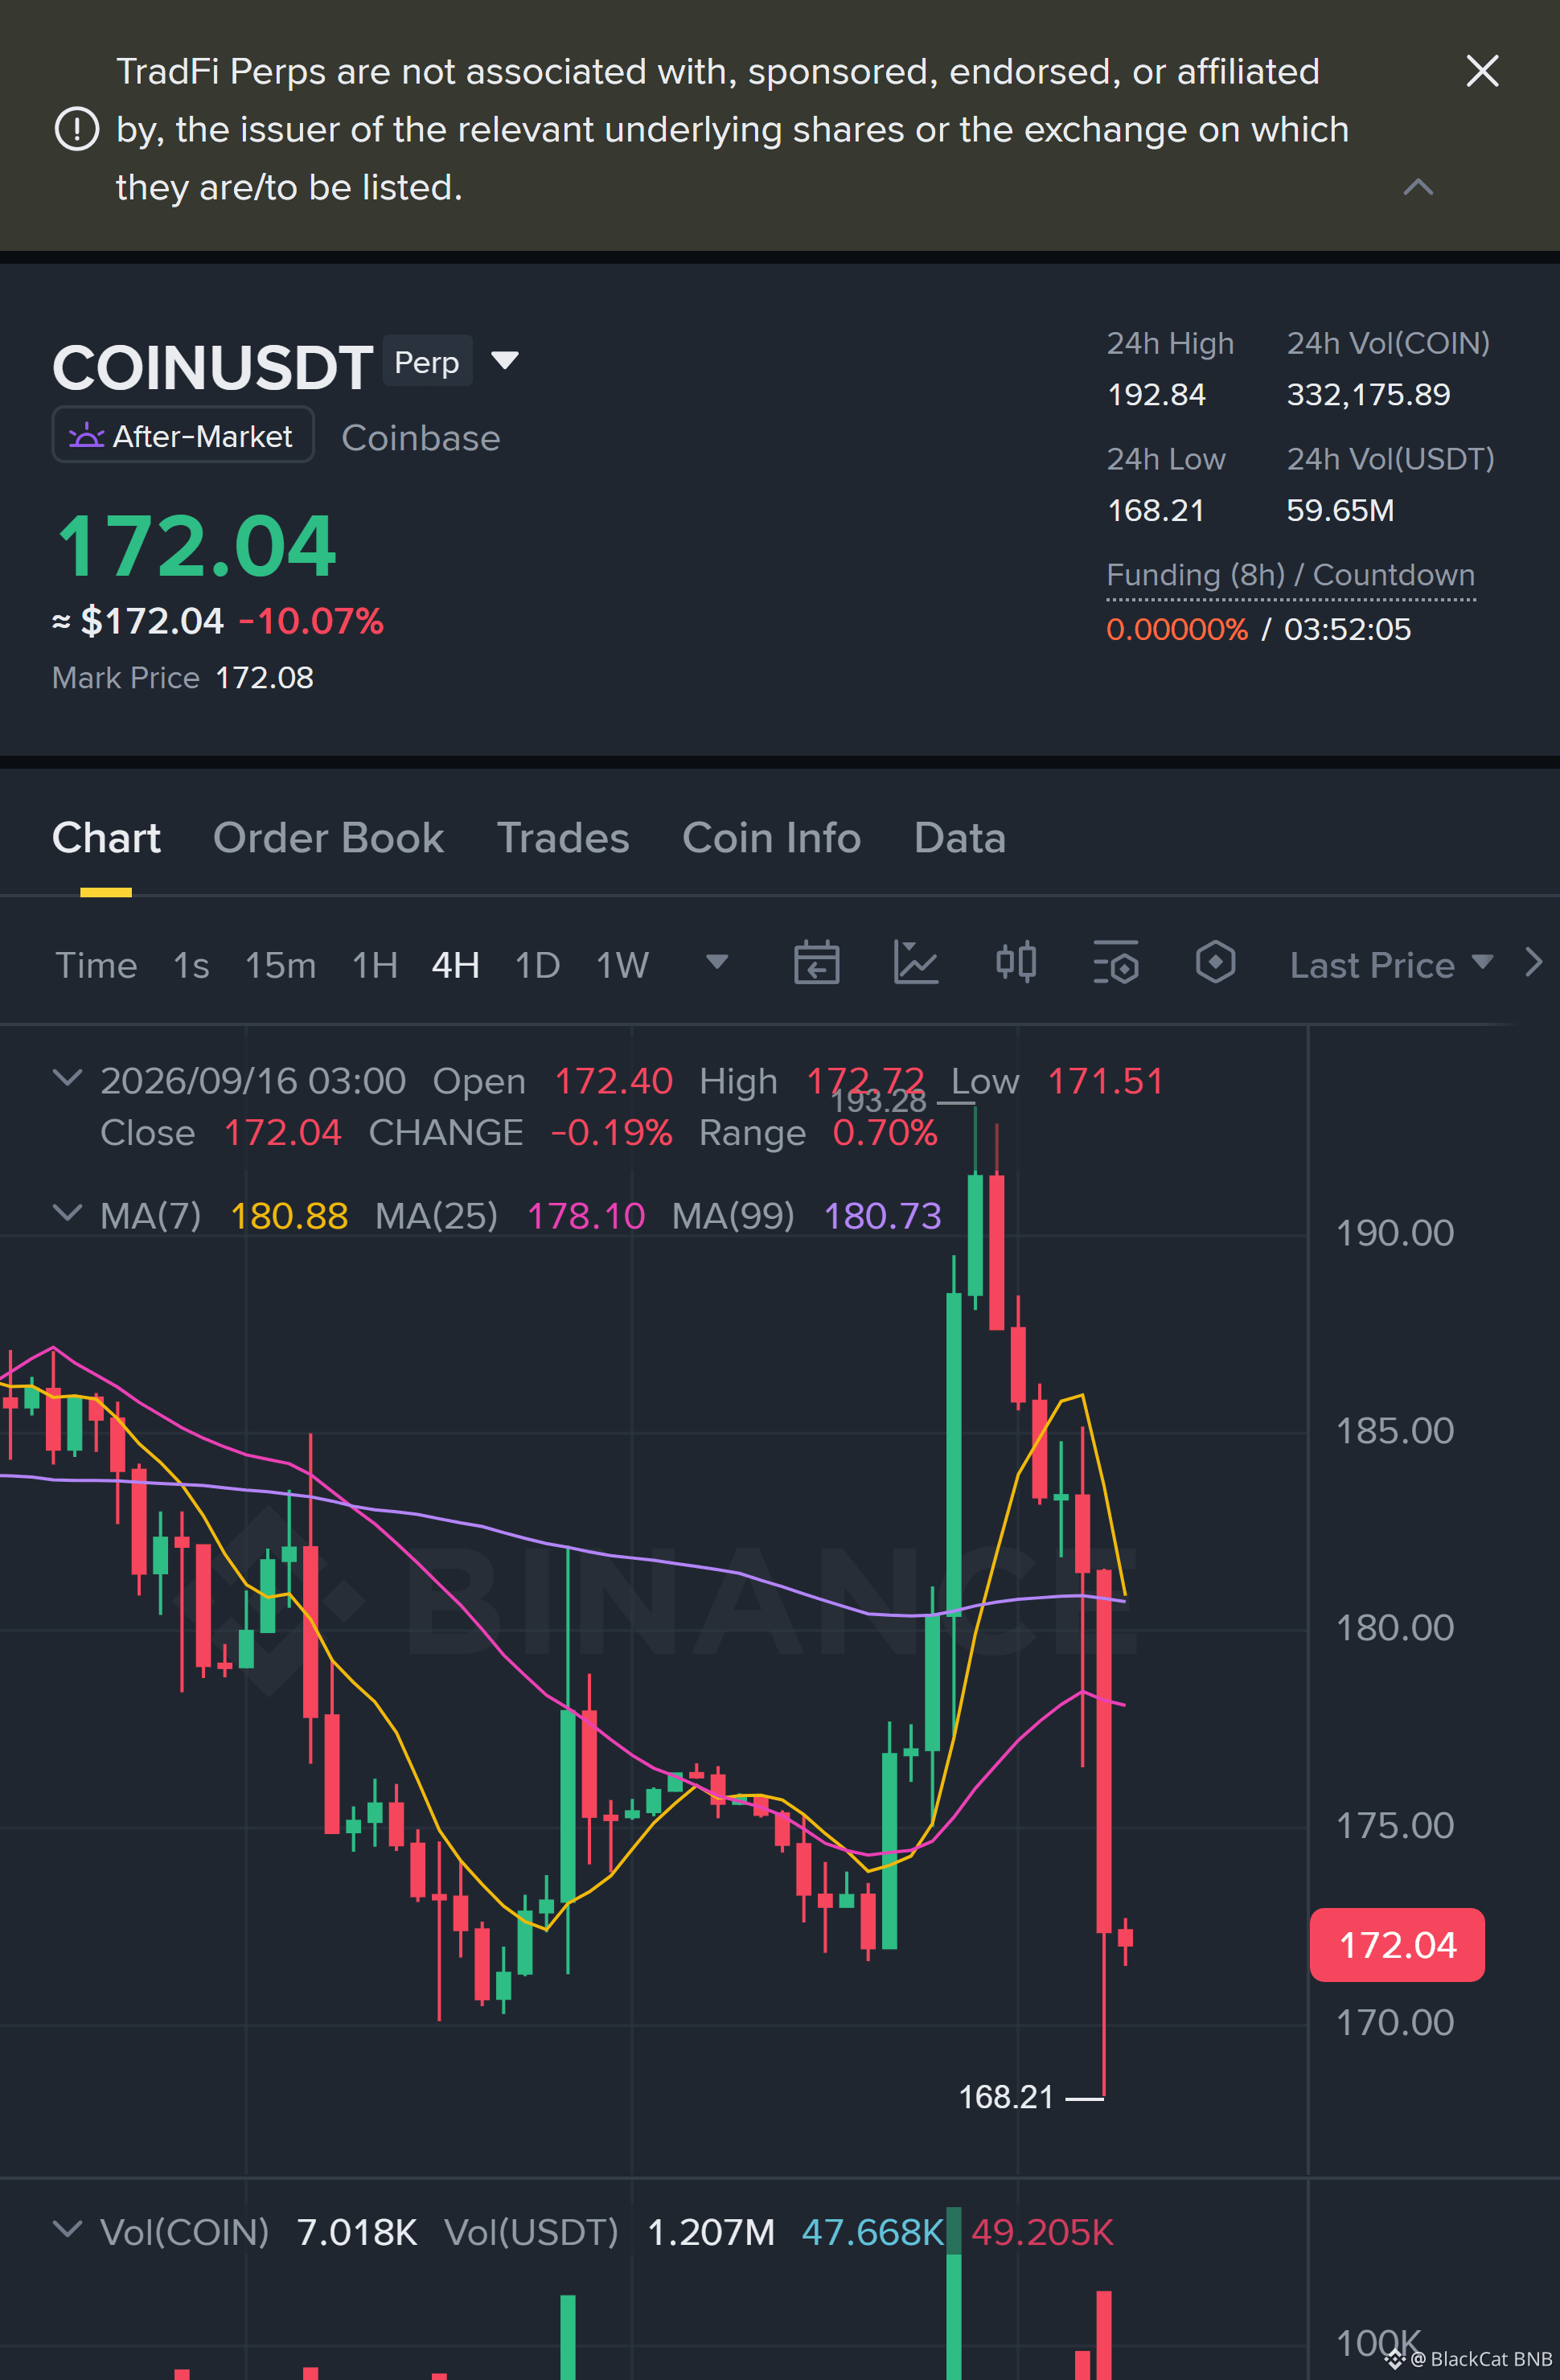1560x2380 pixels.
Task: Select the 1H timeframe
Action: (375, 965)
